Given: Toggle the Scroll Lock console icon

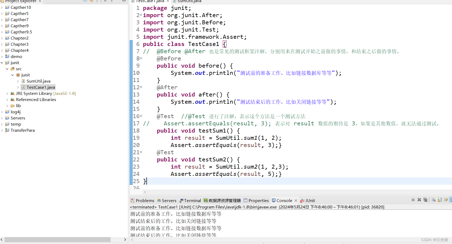Looking at the screenshot, I should click(440, 200).
